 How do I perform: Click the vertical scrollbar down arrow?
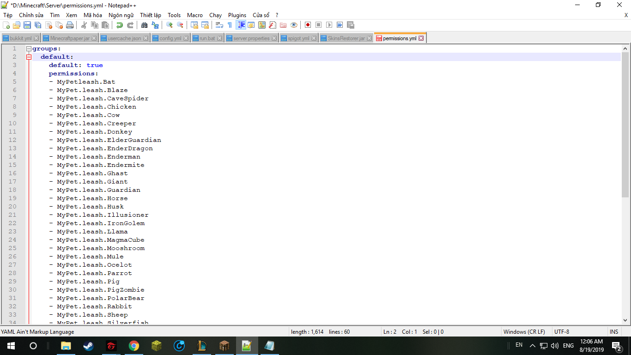coord(625,319)
